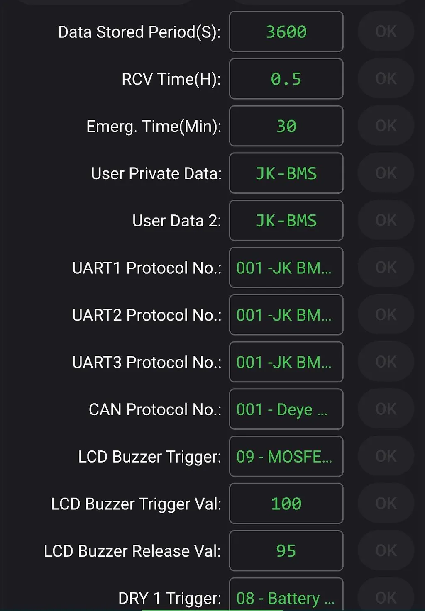Click OK for User Private Data

[x=386, y=173]
